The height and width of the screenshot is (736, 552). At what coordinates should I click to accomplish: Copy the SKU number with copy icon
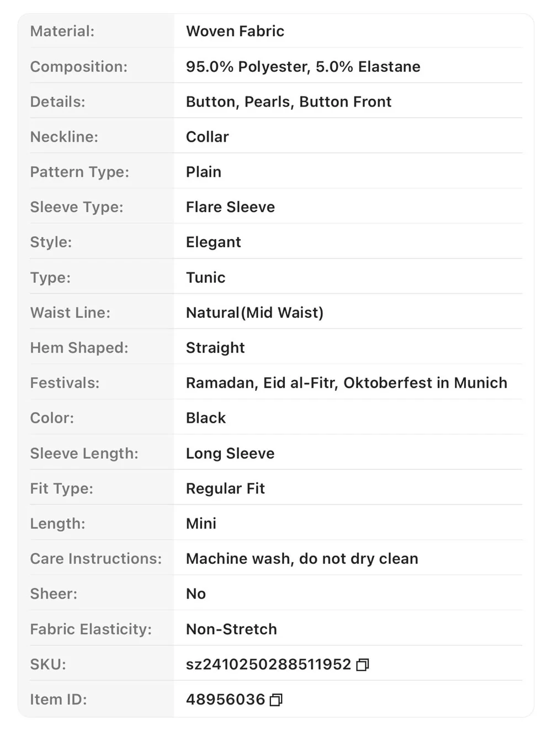point(363,665)
